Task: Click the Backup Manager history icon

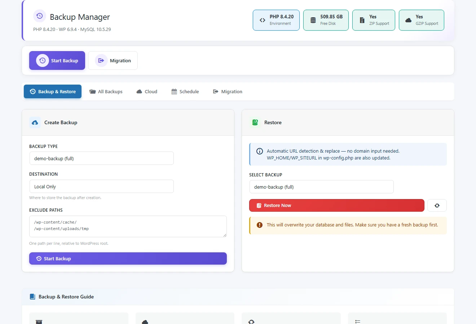Action: [40, 16]
